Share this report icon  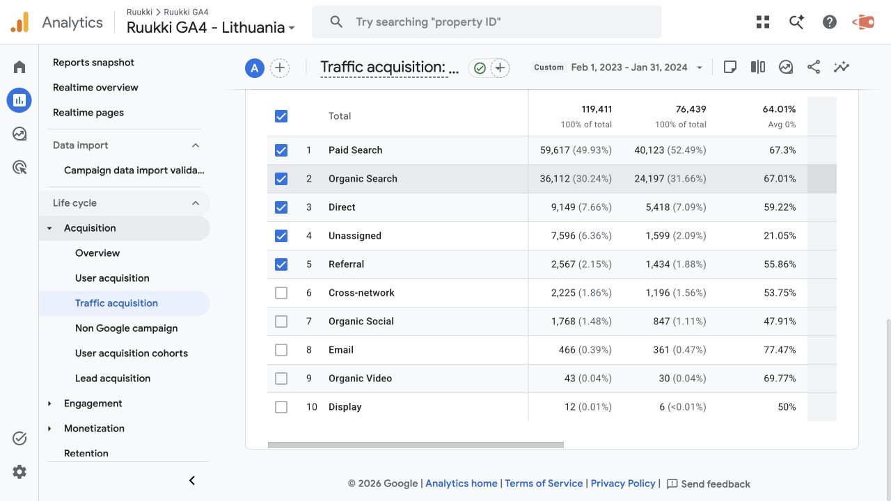[814, 67]
